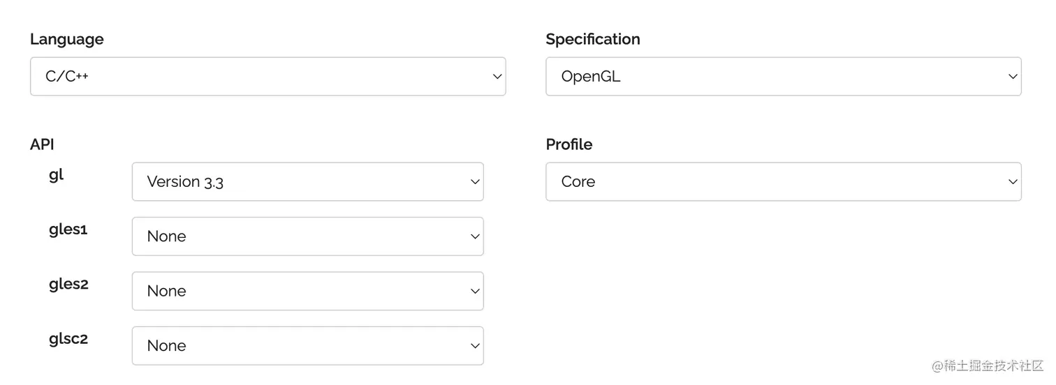Click the Profile field label

[x=569, y=144]
